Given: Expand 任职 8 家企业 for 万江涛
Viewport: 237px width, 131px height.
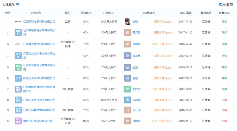Looking at the screenshot, I should click(163, 110).
